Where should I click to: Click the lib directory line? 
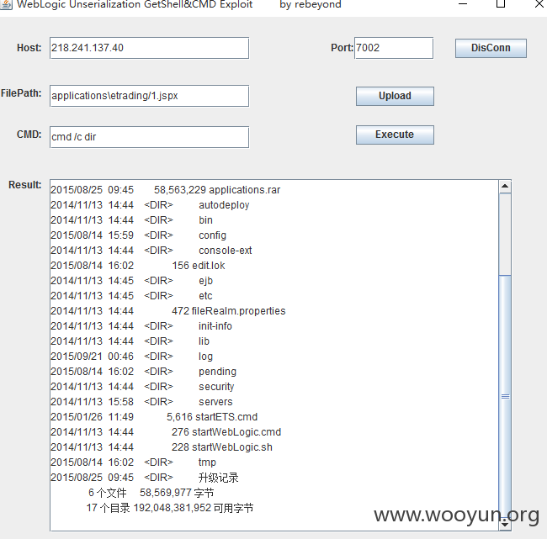tap(130, 341)
